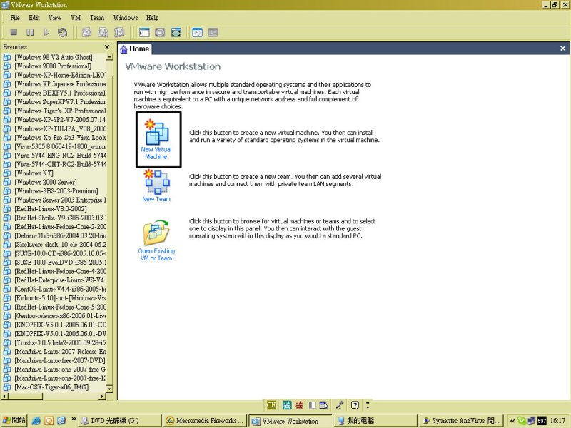Image resolution: width=571 pixels, height=428 pixels.
Task: Click the Vista-5744-ENG-RC2 favorite icon
Action: pyautogui.click(x=7, y=156)
